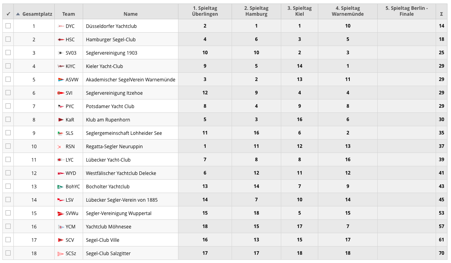Sort by 4. Spieltag Warnemünde header
Screen dimensions: 451x263
pyautogui.click(x=347, y=11)
